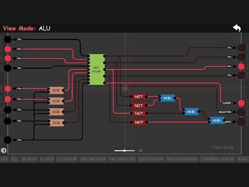Click the CARRY output indicator
The width and height of the screenshot is (249, 187).
[x=241, y=103]
